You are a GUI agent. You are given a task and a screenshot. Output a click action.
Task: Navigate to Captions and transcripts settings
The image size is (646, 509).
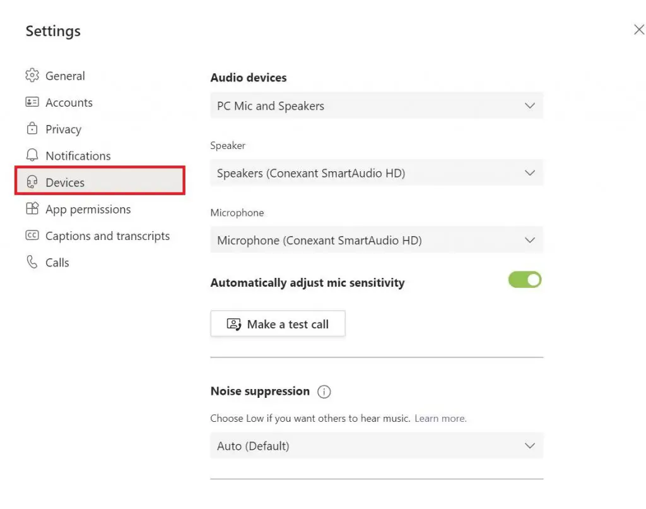(x=107, y=235)
